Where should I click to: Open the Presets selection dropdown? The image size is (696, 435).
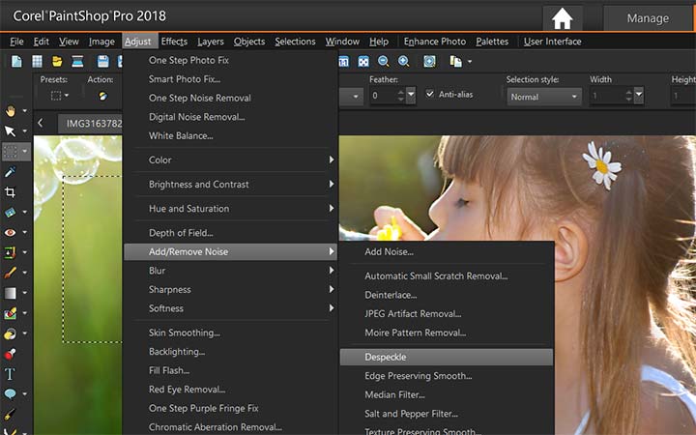pos(60,96)
